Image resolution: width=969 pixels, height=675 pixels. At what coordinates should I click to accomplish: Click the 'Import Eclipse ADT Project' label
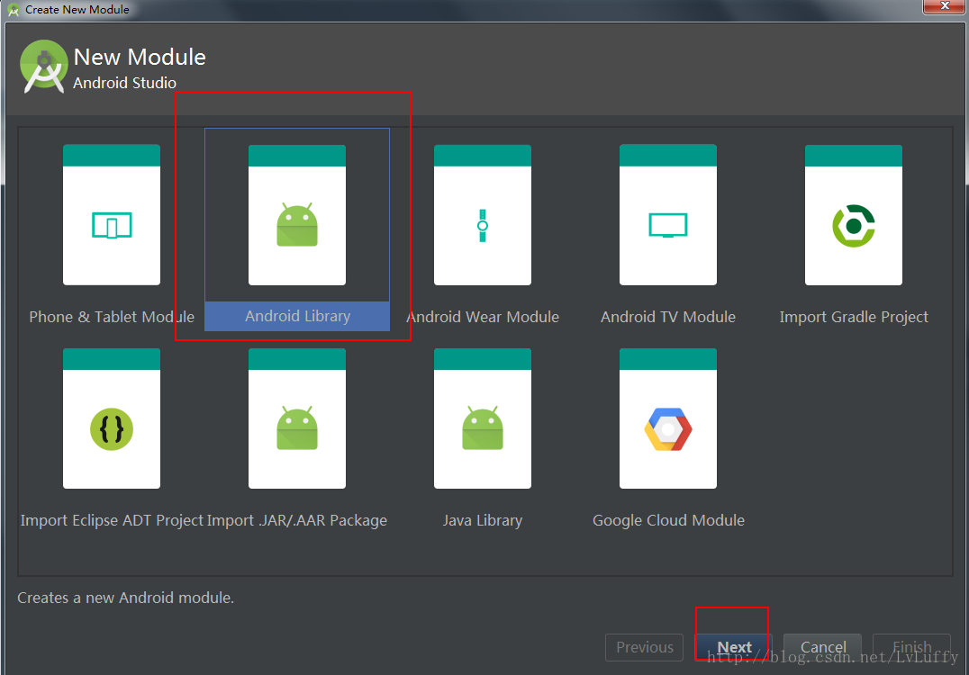(x=112, y=520)
